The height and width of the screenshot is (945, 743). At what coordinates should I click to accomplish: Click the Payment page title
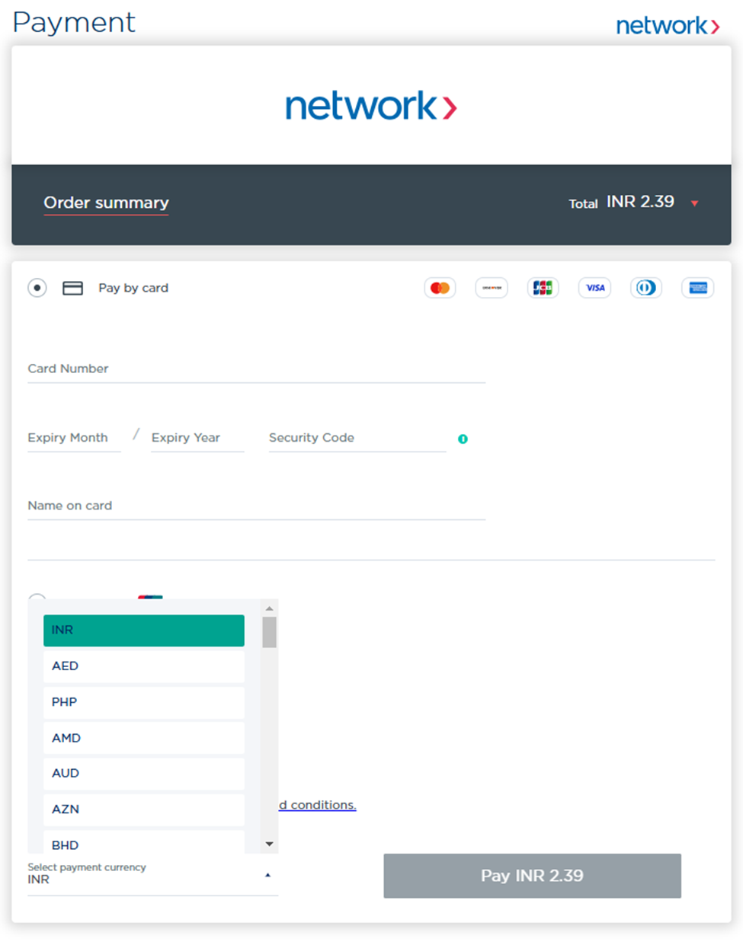tap(74, 23)
